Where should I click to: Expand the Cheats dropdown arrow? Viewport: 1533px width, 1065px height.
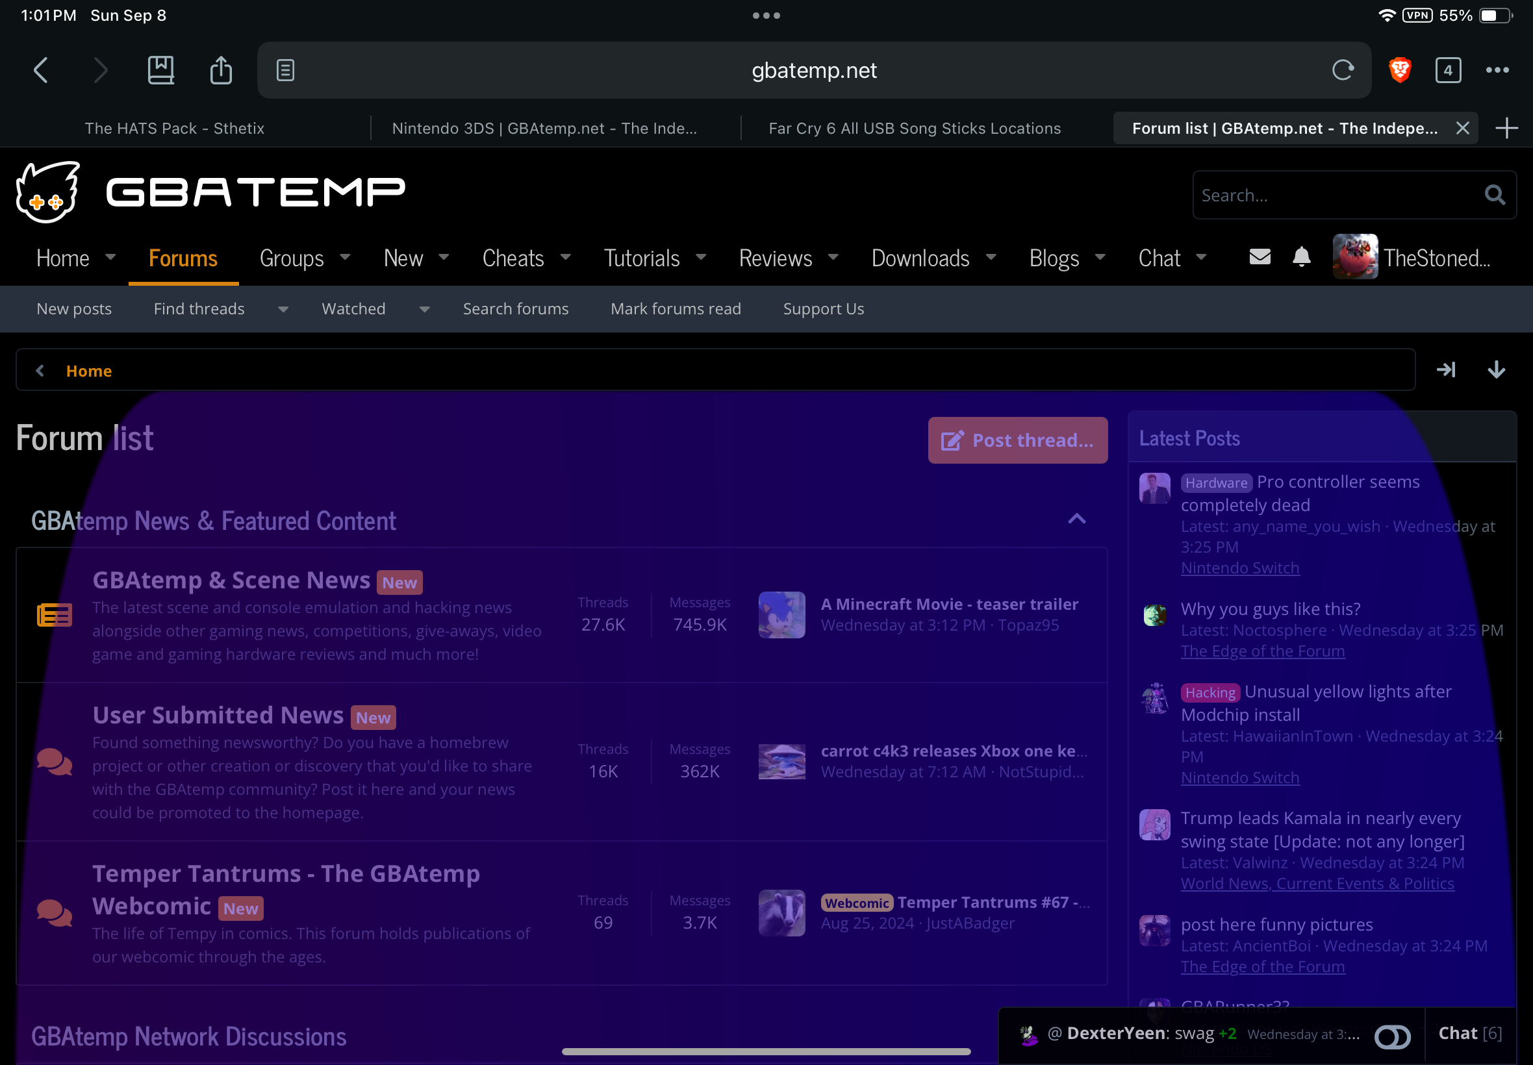566,257
